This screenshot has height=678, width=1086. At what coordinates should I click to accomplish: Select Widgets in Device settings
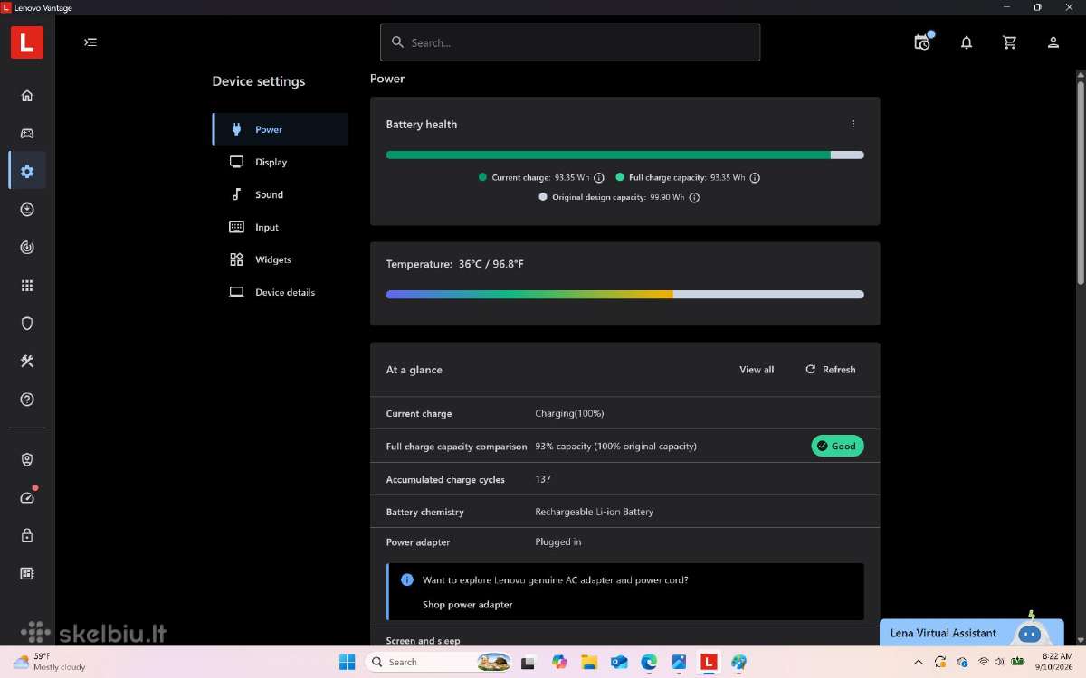(x=281, y=259)
